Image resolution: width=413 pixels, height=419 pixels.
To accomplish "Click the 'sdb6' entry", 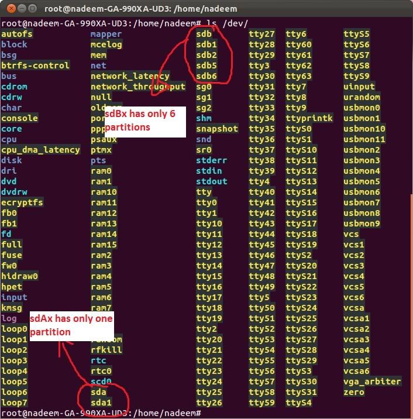I will coord(206,76).
